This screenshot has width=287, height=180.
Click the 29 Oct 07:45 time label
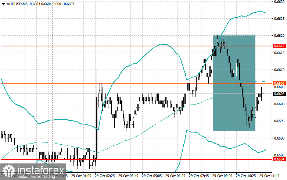click(x=199, y=176)
